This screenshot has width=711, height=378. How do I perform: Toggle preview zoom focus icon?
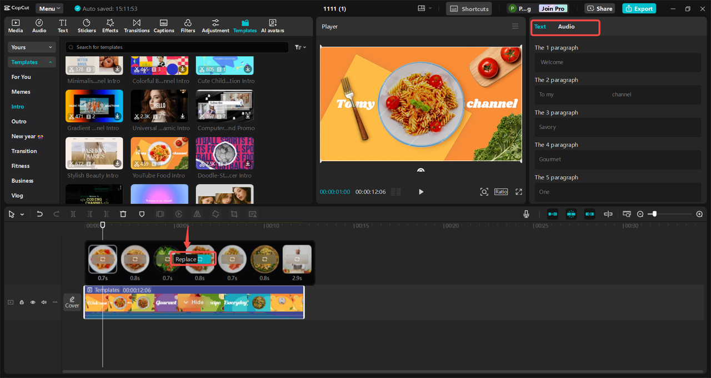tap(484, 192)
